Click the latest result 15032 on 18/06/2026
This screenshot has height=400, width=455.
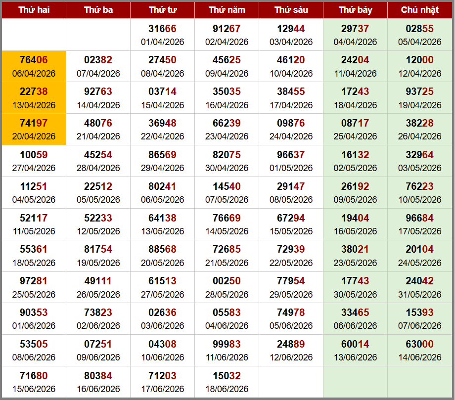[x=227, y=382]
